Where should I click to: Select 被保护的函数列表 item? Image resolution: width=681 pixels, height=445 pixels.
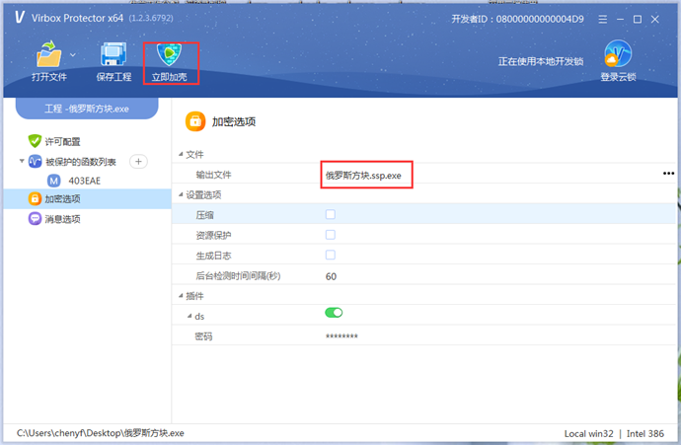click(x=81, y=162)
